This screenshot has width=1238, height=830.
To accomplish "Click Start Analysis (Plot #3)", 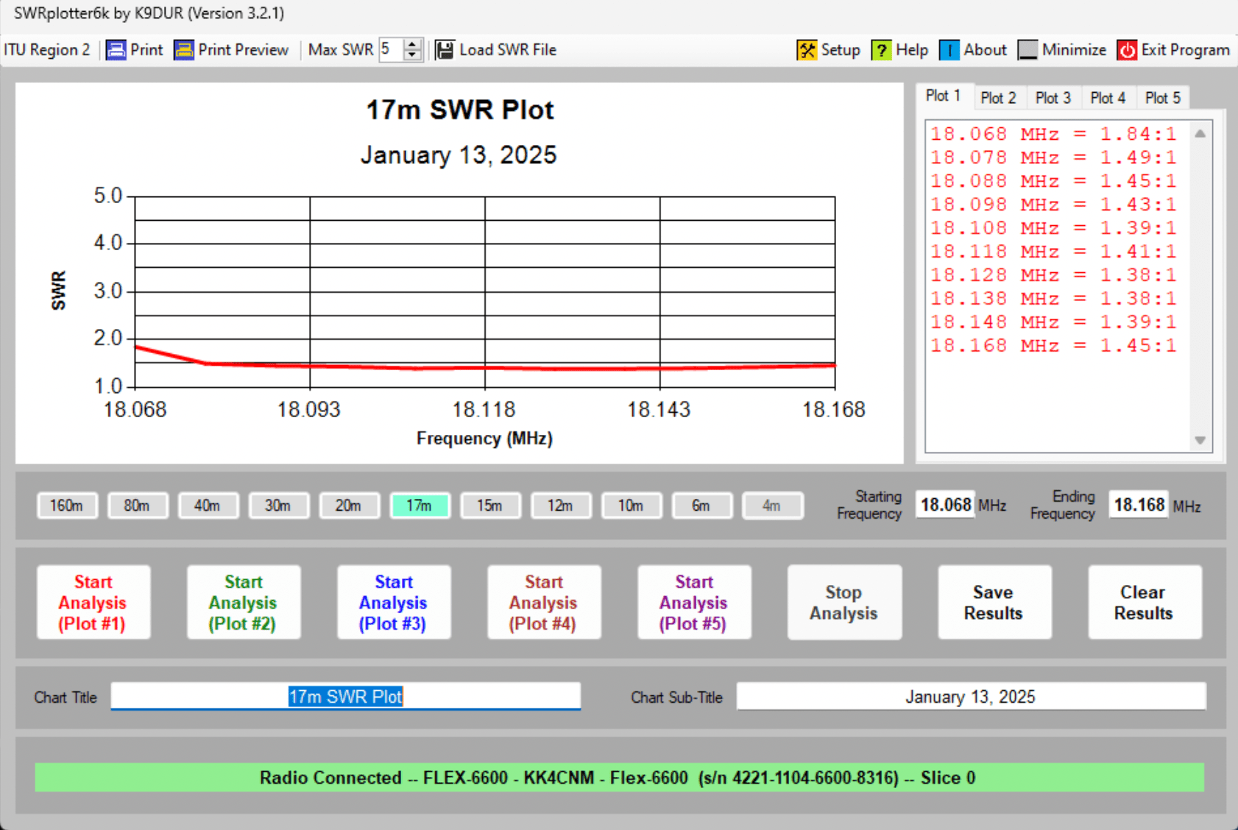I will coord(394,602).
